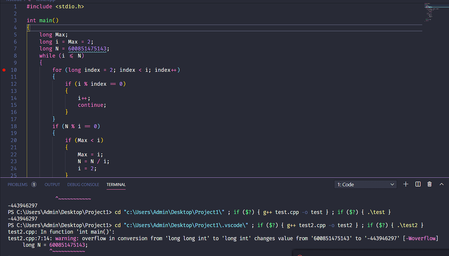Open a new terminal with the plus icon
This screenshot has width=449, height=256.
coord(406,184)
